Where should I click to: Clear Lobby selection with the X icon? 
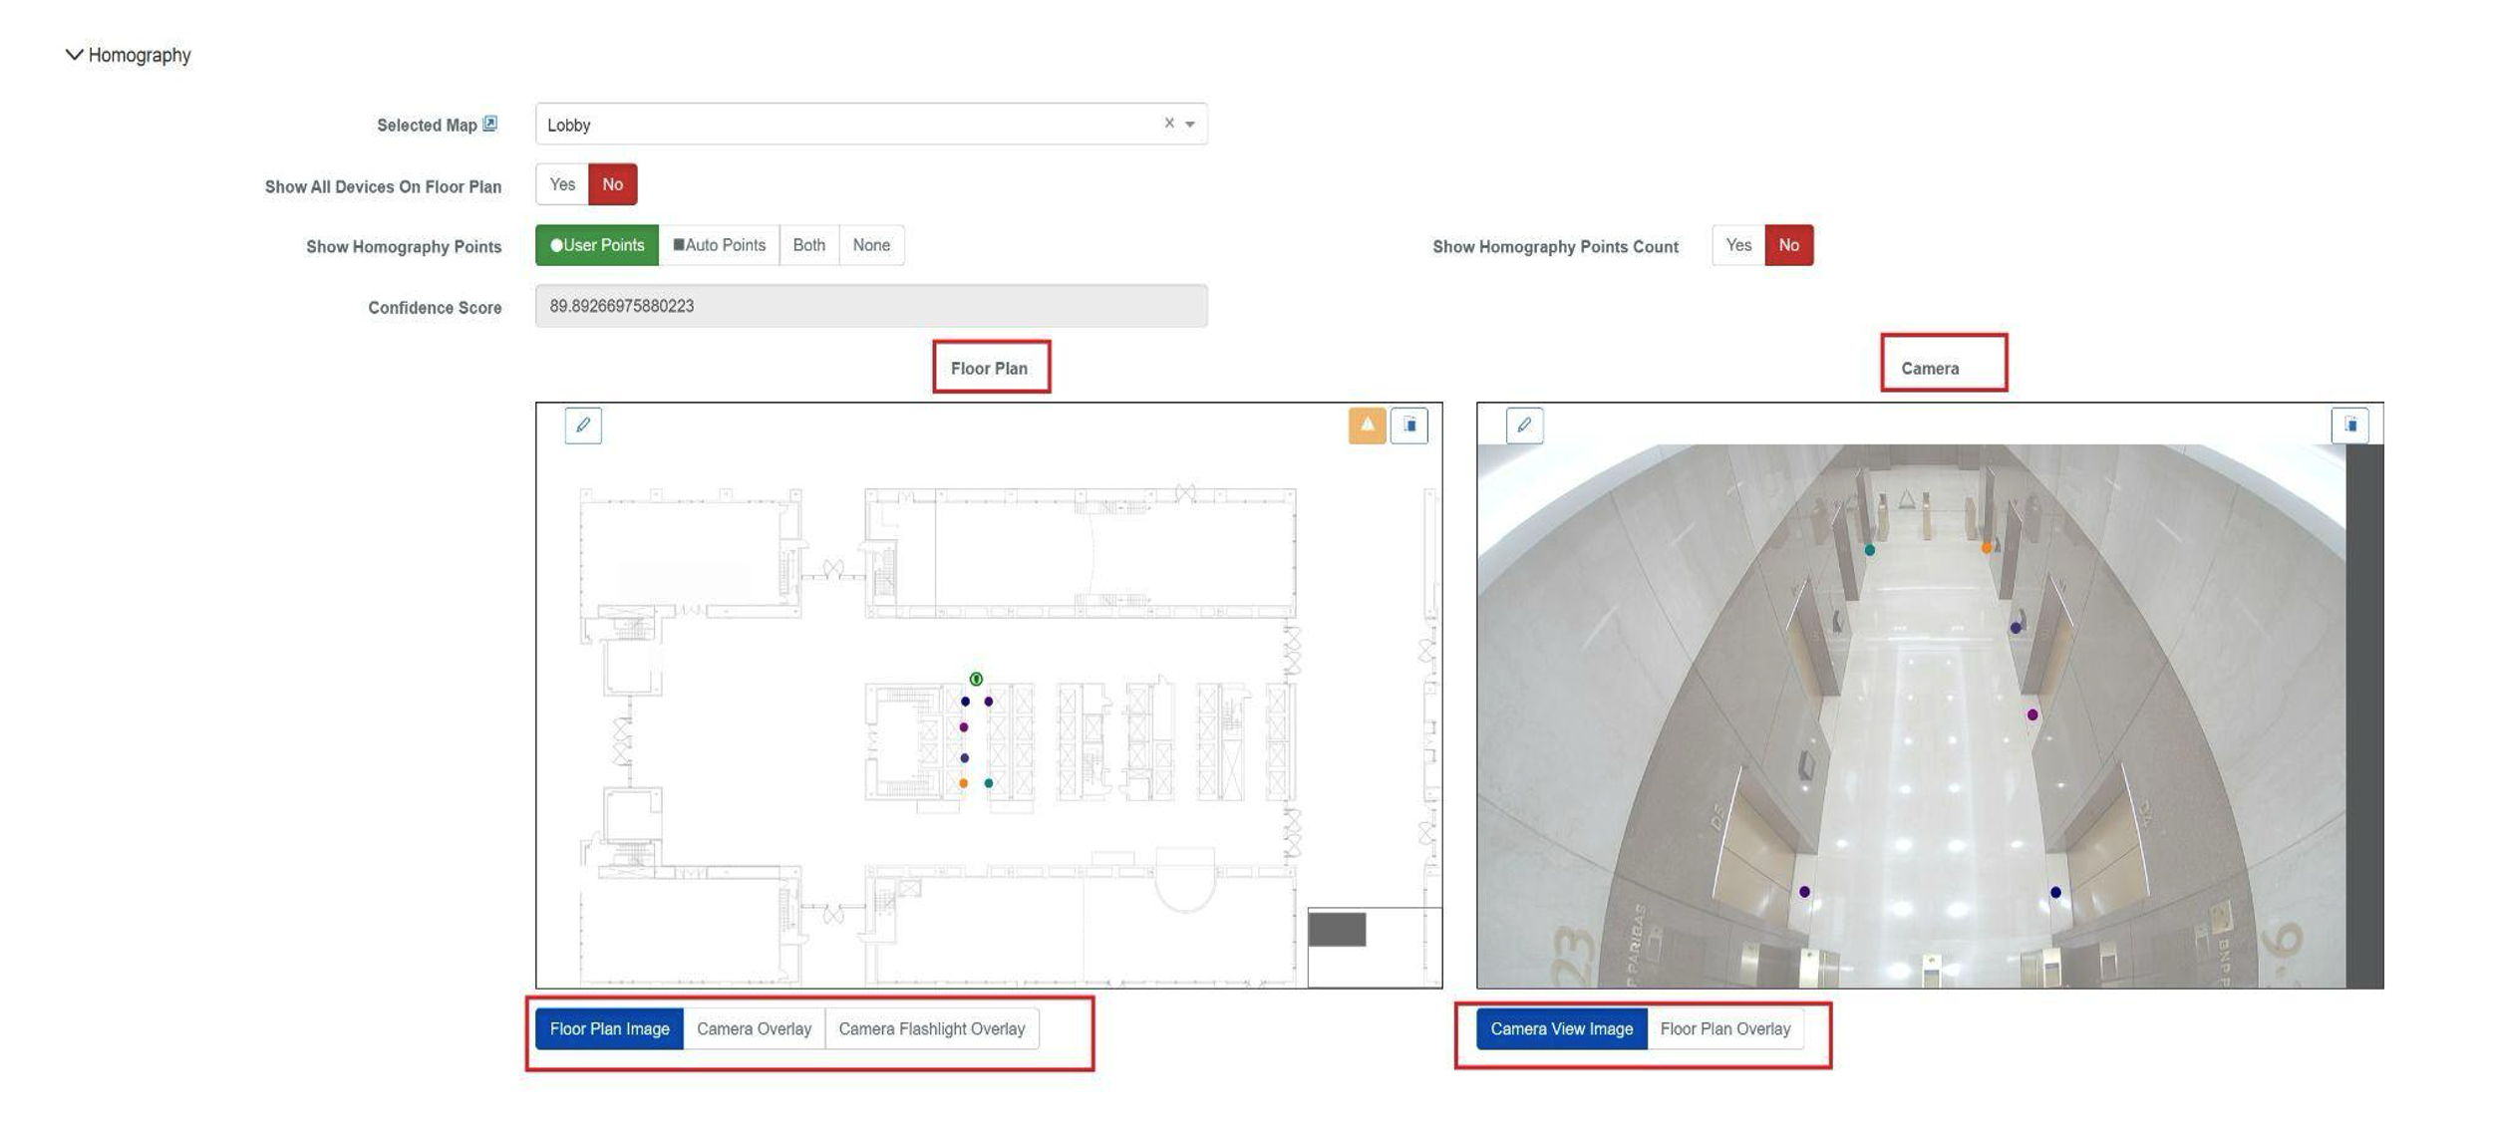(x=1168, y=124)
